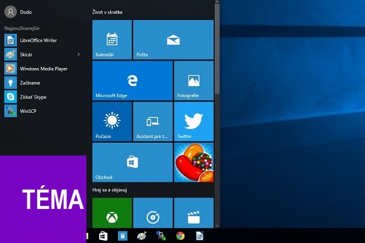
Task: Open the green Xbox tile
Action: coord(112,213)
